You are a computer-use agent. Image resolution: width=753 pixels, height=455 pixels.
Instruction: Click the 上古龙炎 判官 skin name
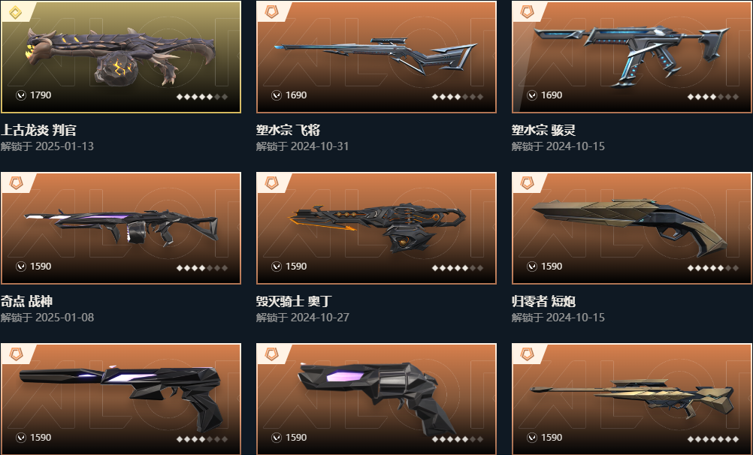click(38, 130)
